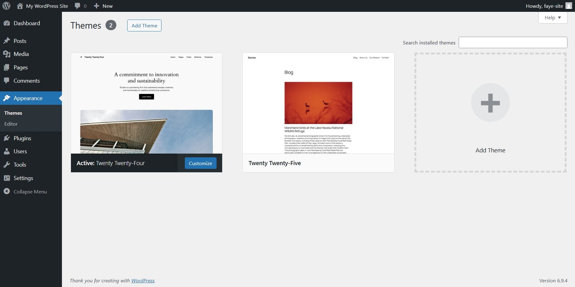Open the WordPress link in footer
This screenshot has height=287, width=575.
(x=143, y=280)
